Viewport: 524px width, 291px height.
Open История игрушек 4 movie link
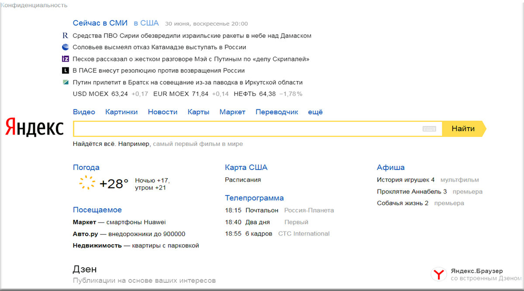(406, 179)
